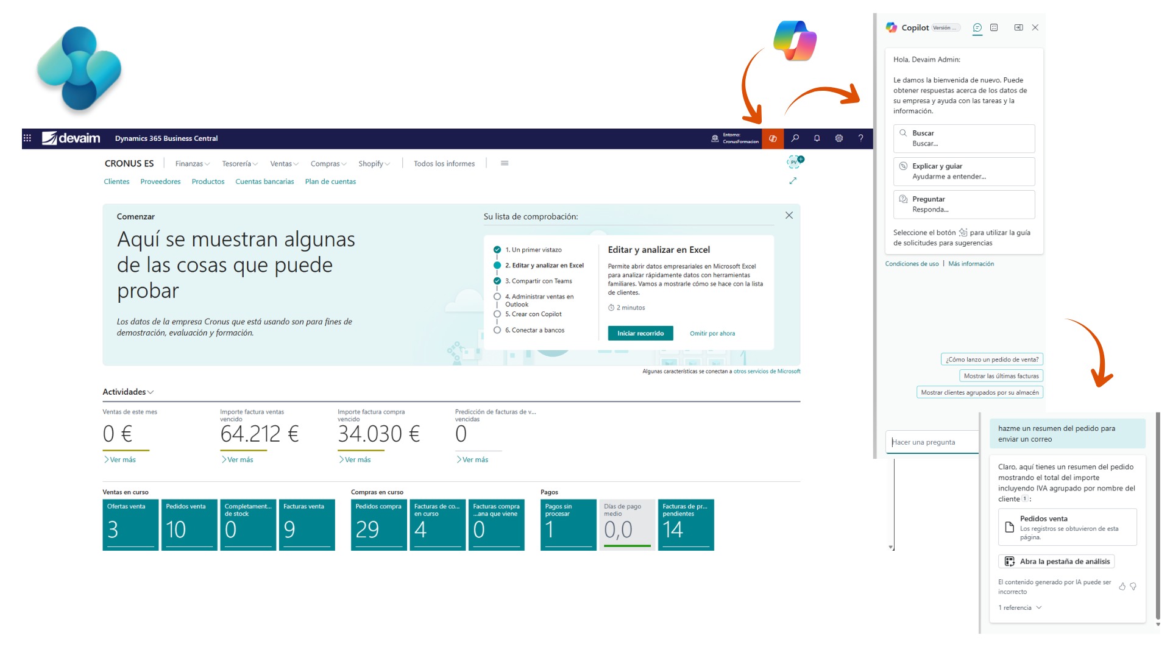
Task: Click the Copilot icon in the navigation bar
Action: pos(772,138)
